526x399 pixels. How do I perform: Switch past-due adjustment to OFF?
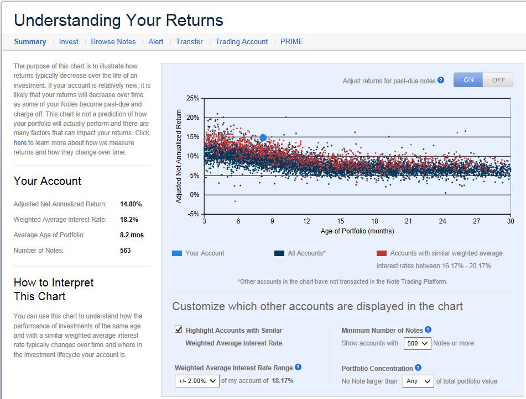coord(498,80)
